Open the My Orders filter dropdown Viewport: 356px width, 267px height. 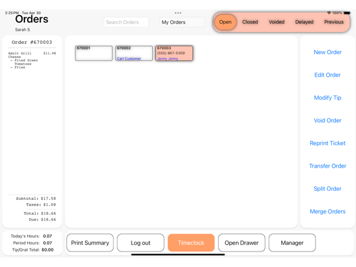coord(182,22)
